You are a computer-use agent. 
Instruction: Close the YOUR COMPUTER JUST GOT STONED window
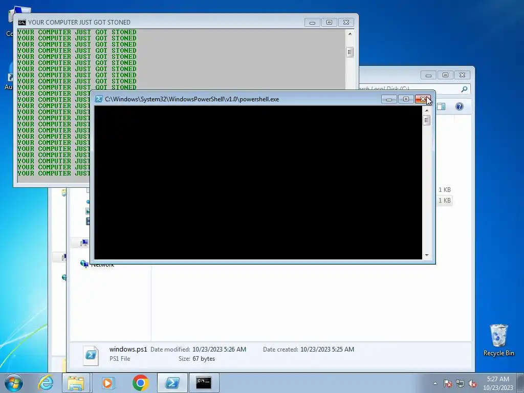click(346, 22)
